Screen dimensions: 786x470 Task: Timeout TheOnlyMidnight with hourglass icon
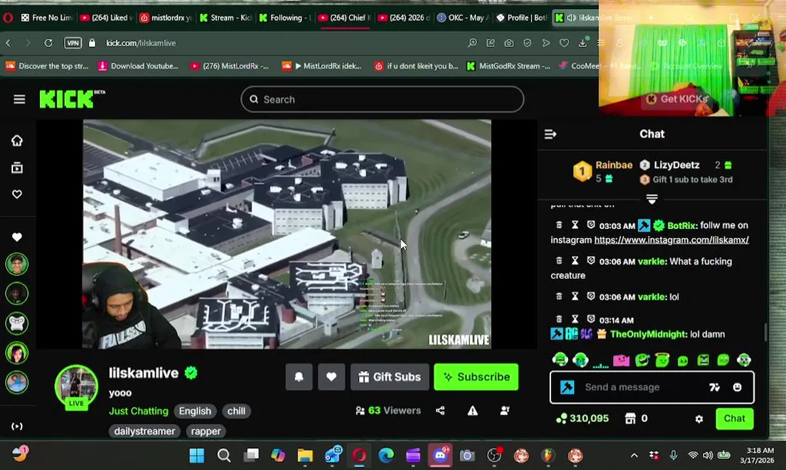[575, 319]
